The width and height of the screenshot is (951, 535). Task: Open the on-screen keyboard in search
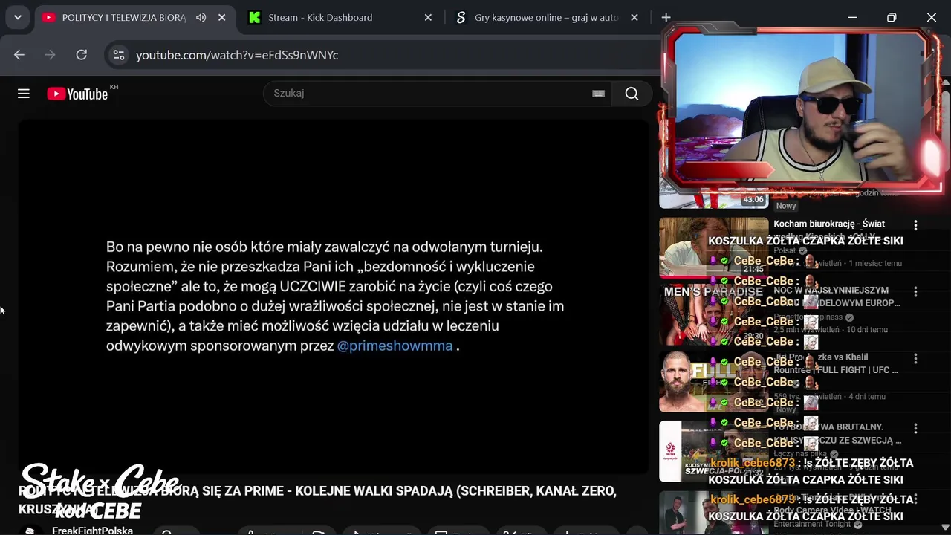point(598,94)
